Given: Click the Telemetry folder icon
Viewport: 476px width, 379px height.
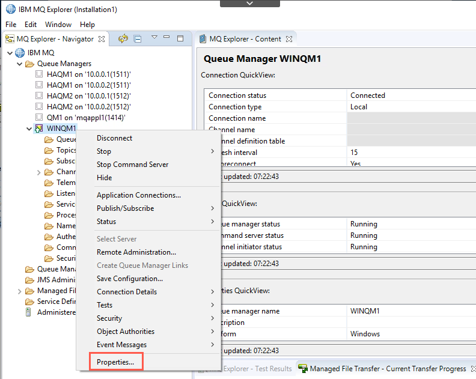Looking at the screenshot, I should (x=49, y=183).
